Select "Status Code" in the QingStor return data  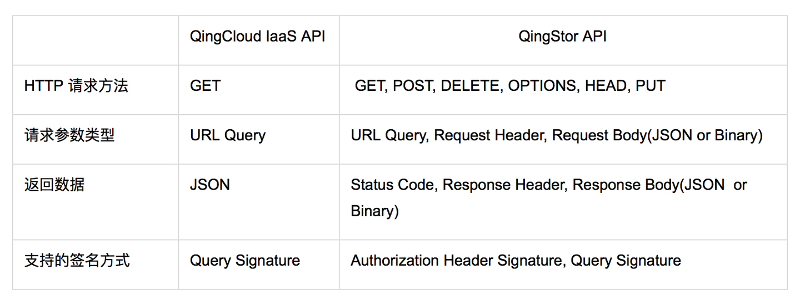pos(392,185)
